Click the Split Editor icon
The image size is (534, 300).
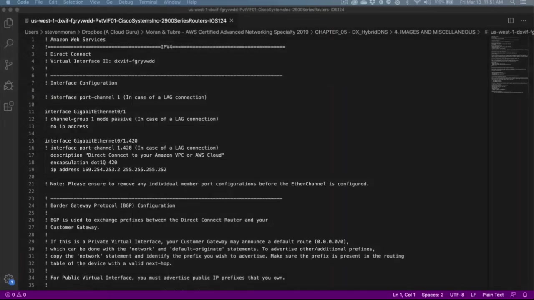point(511,20)
